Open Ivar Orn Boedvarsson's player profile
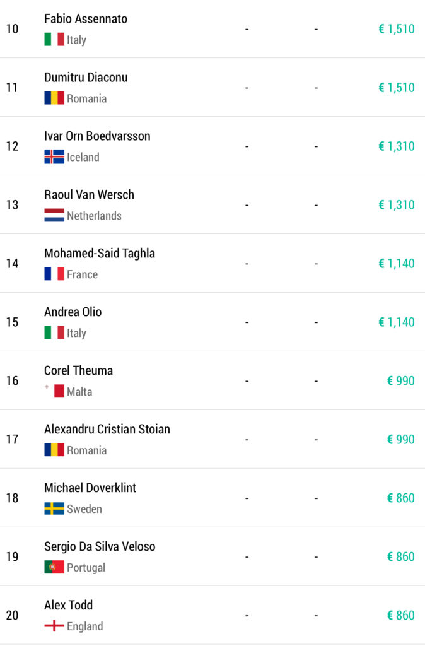The width and height of the screenshot is (425, 646). (97, 136)
